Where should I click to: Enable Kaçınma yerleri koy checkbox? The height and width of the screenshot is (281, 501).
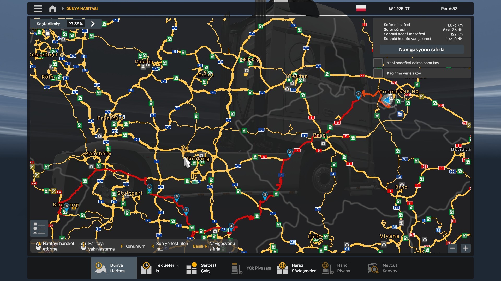coord(378,73)
